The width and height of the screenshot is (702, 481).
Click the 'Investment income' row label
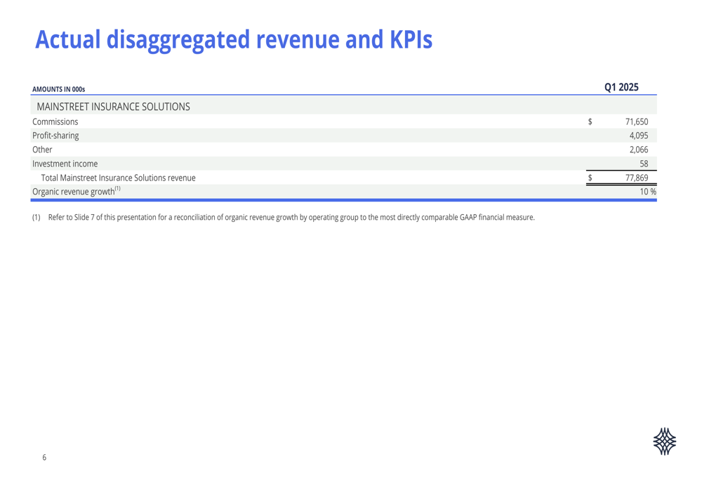[65, 164]
